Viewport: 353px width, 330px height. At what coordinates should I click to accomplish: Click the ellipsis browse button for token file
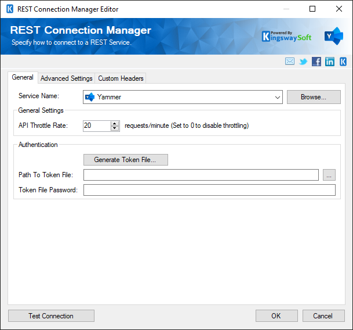pyautogui.click(x=329, y=175)
